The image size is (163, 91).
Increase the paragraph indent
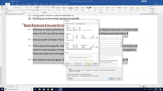pyautogui.click(x=48, y=7)
